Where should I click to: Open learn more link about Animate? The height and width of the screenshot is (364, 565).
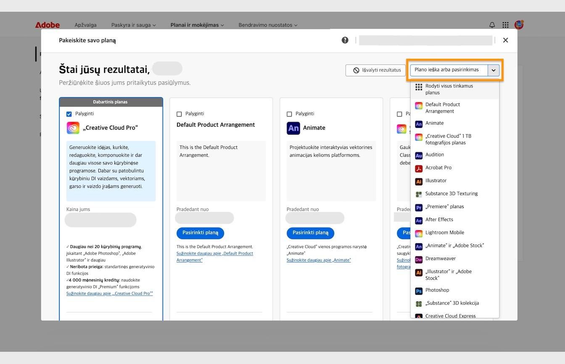coord(319,260)
